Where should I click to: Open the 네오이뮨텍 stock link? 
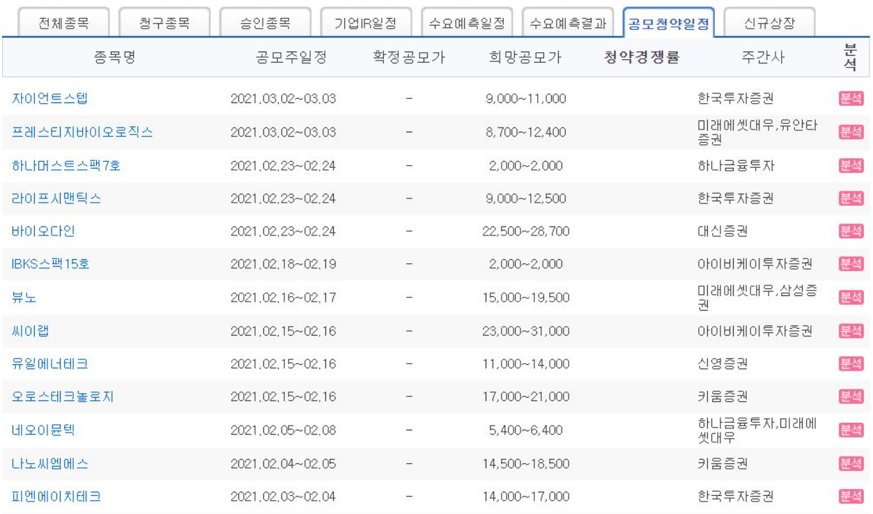point(43,430)
